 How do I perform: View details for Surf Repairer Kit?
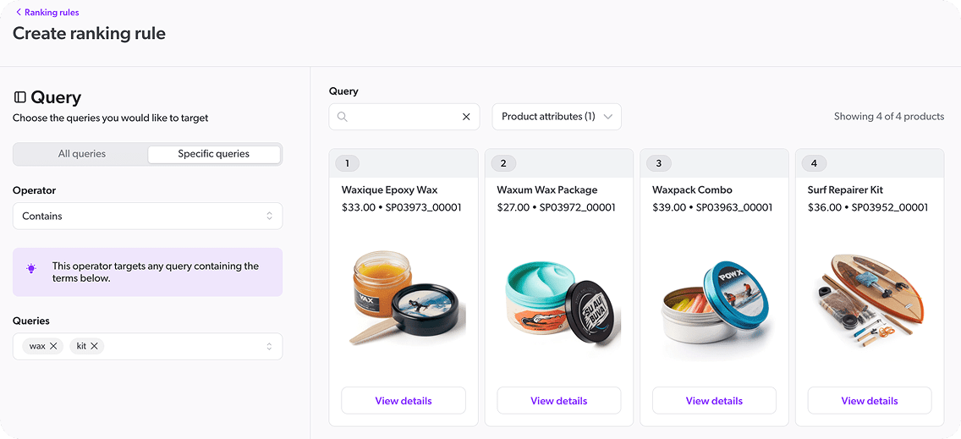(870, 401)
